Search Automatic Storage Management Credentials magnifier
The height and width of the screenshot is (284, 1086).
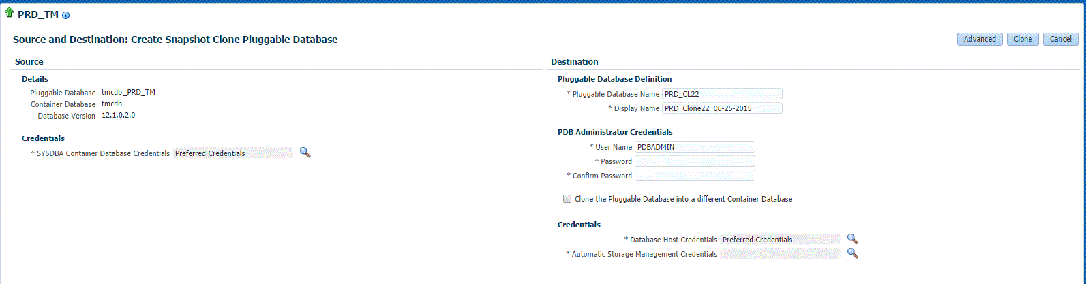tap(852, 253)
